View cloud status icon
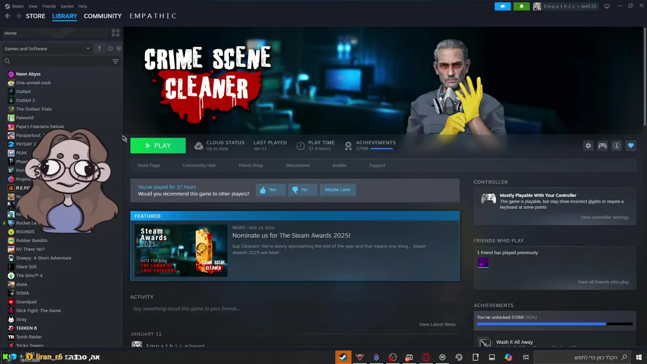The image size is (647, 364). (x=199, y=146)
